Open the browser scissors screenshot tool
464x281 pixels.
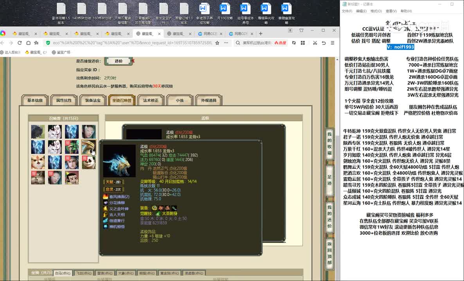(315, 43)
